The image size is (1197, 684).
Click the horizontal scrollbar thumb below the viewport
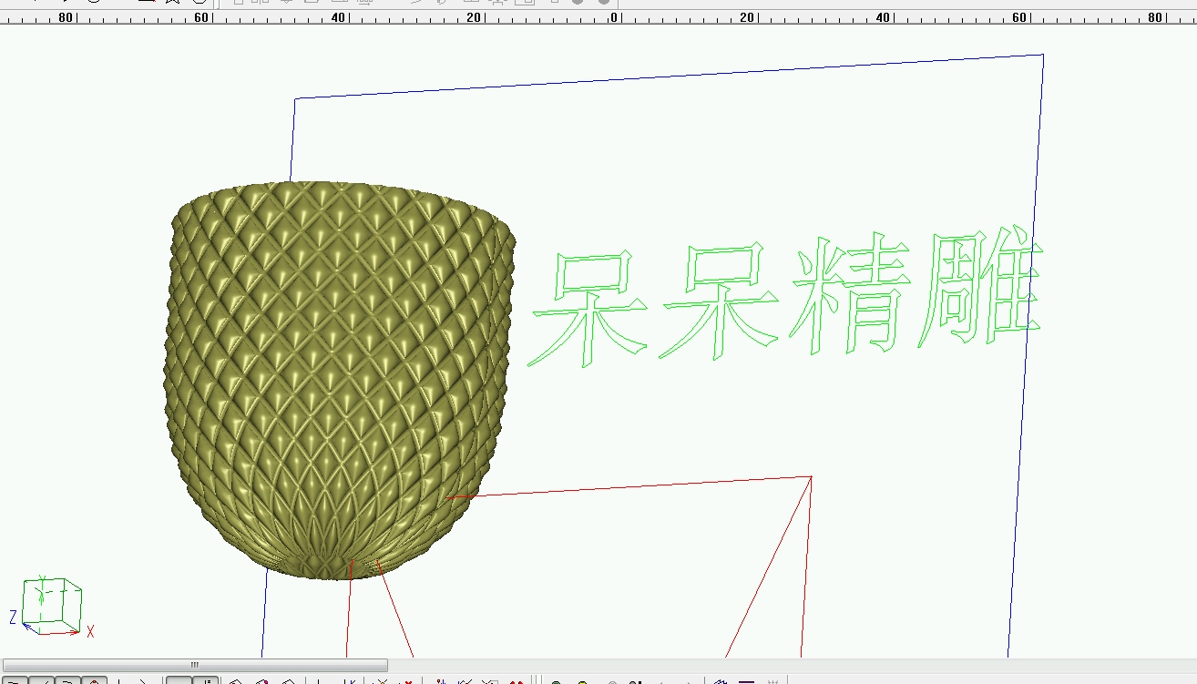pos(195,665)
